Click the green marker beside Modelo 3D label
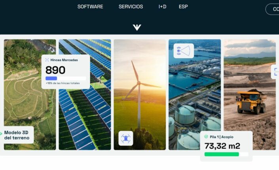The width and height of the screenshot is (279, 170). coord(1,133)
